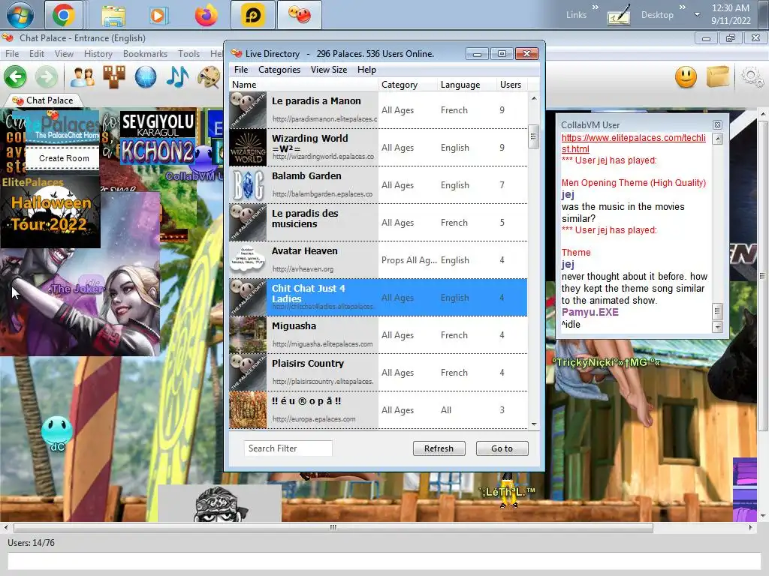Screen dimensions: 769x576
Task: Sort directory by Users column header
Action: [512, 85]
